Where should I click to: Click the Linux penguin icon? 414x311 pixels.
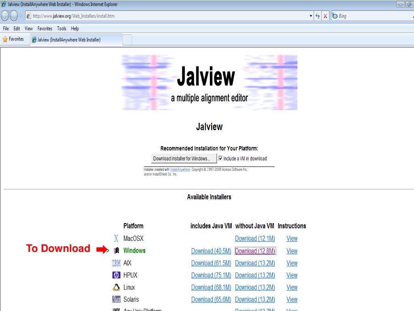[x=116, y=287]
